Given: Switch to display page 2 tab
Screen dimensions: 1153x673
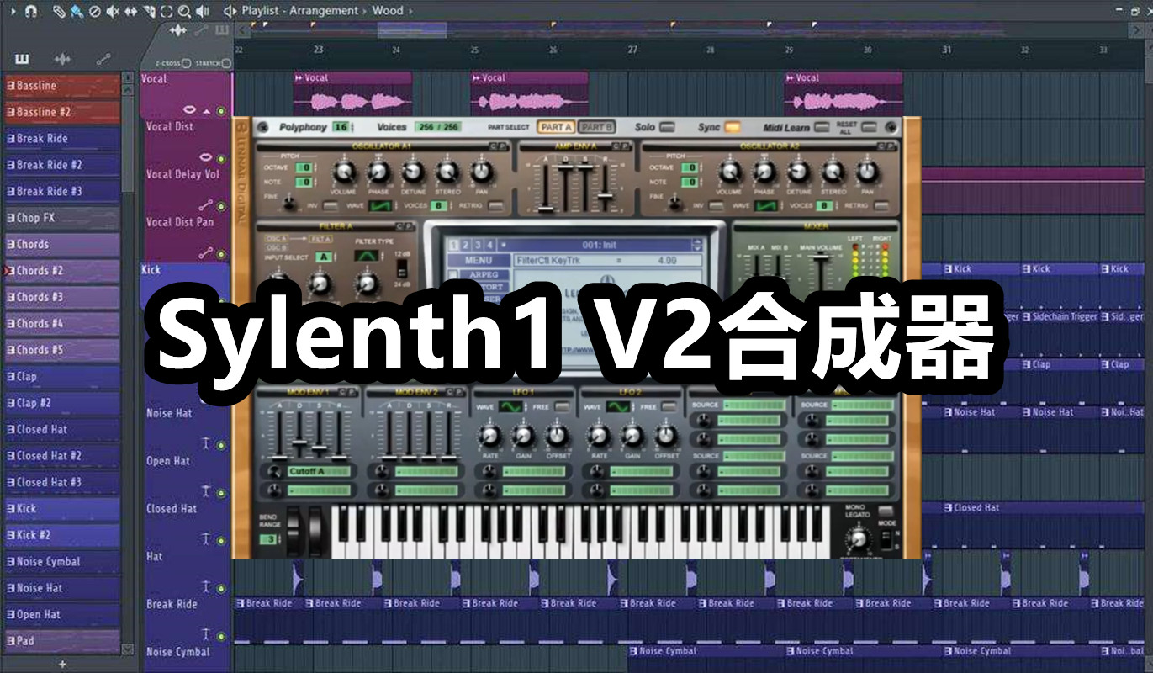Looking at the screenshot, I should [x=465, y=245].
